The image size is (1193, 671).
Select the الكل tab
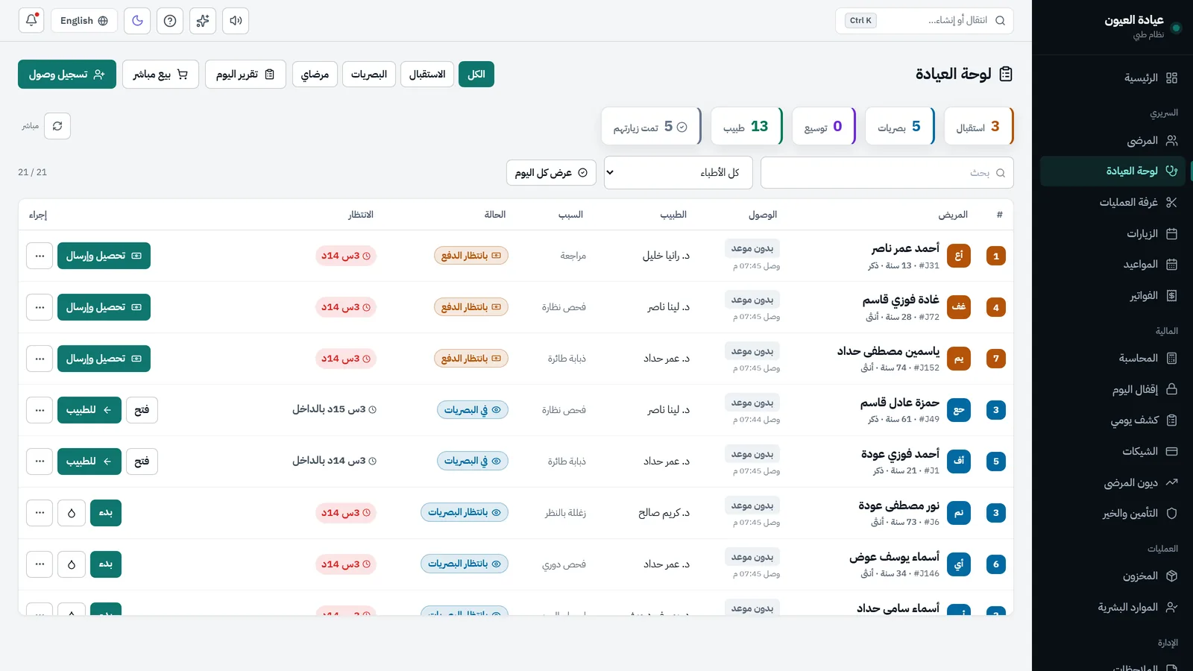pyautogui.click(x=476, y=74)
